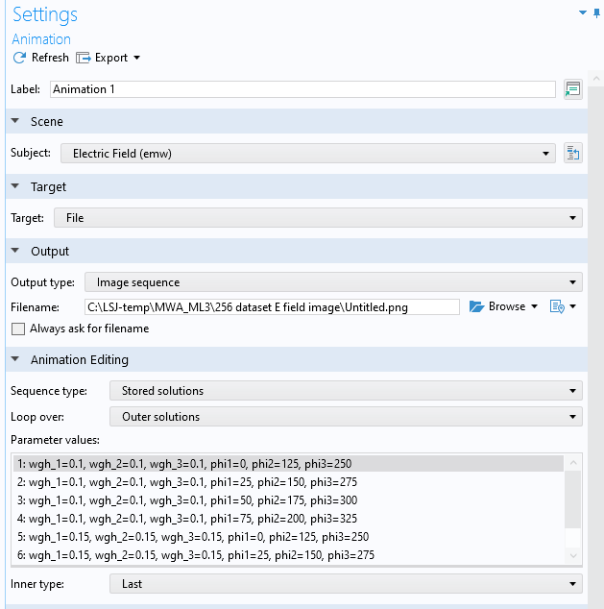604x609 pixels.
Task: Click the pin arrow at panel top right
Action: tap(582, 12)
